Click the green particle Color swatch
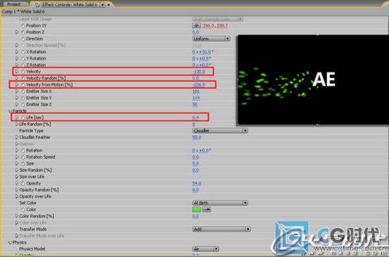 [x=196, y=210]
